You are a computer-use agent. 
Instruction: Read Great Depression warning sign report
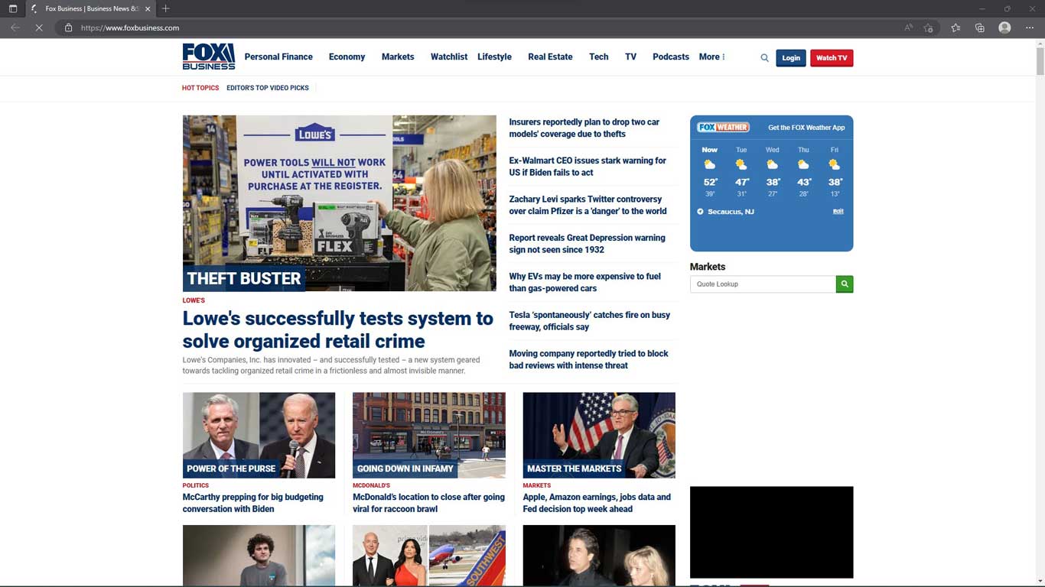pos(587,244)
